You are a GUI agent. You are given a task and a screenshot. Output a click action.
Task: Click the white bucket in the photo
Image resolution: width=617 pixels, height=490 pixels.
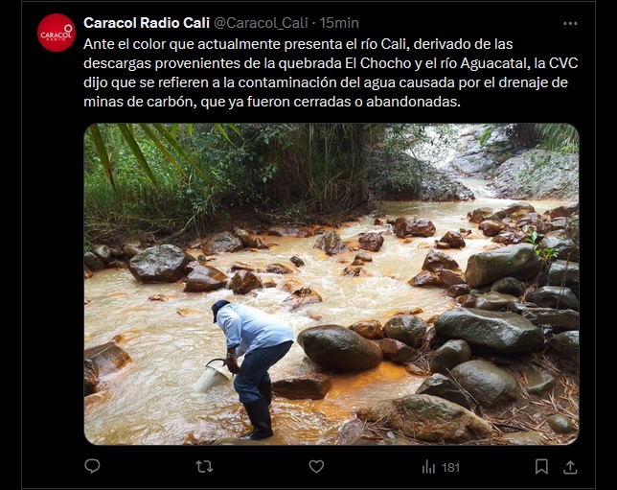point(212,379)
